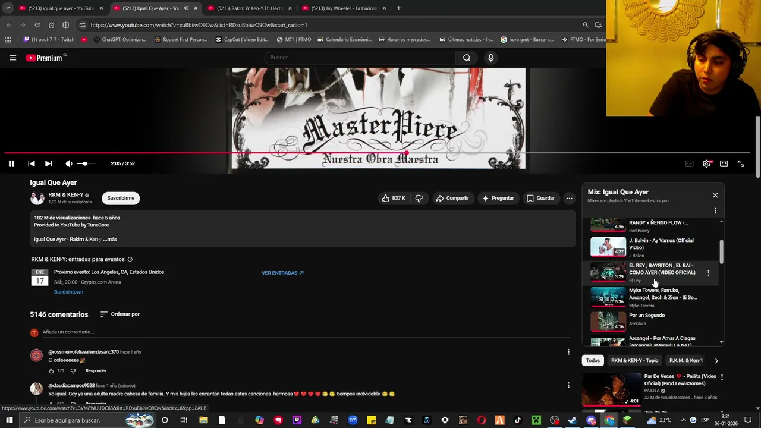Start voice search with the microphone
Screen dimensions: 761x428
(490, 58)
